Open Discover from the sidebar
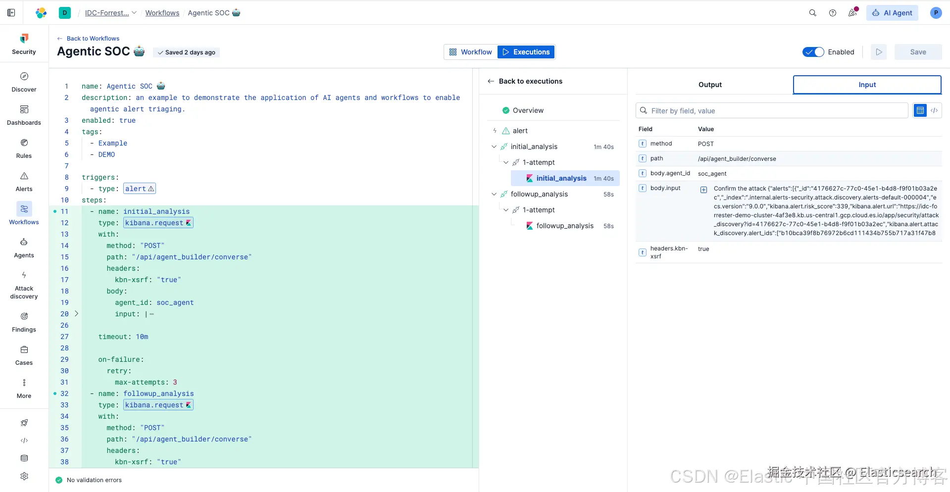The width and height of the screenshot is (950, 492). pyautogui.click(x=24, y=82)
